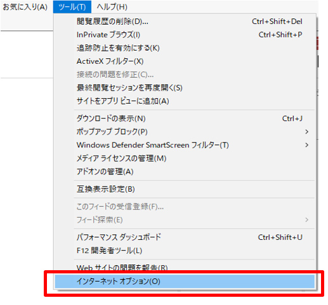Screen dimensions: 328x305
Task: Expand Windows Defender SmartScreen フィルター submenu arrow
Action: tap(306, 145)
